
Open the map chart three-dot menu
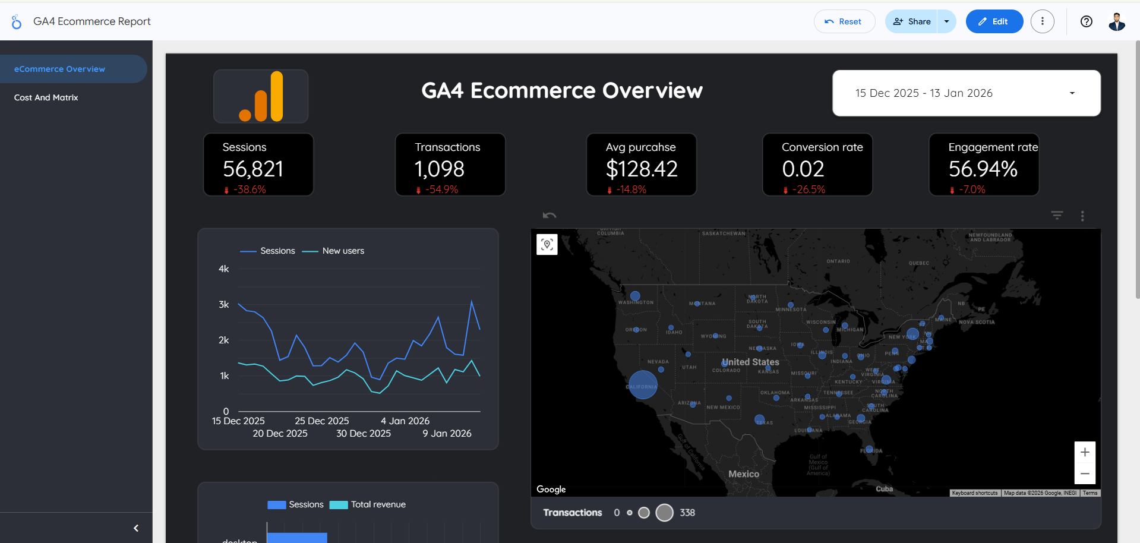(1082, 216)
